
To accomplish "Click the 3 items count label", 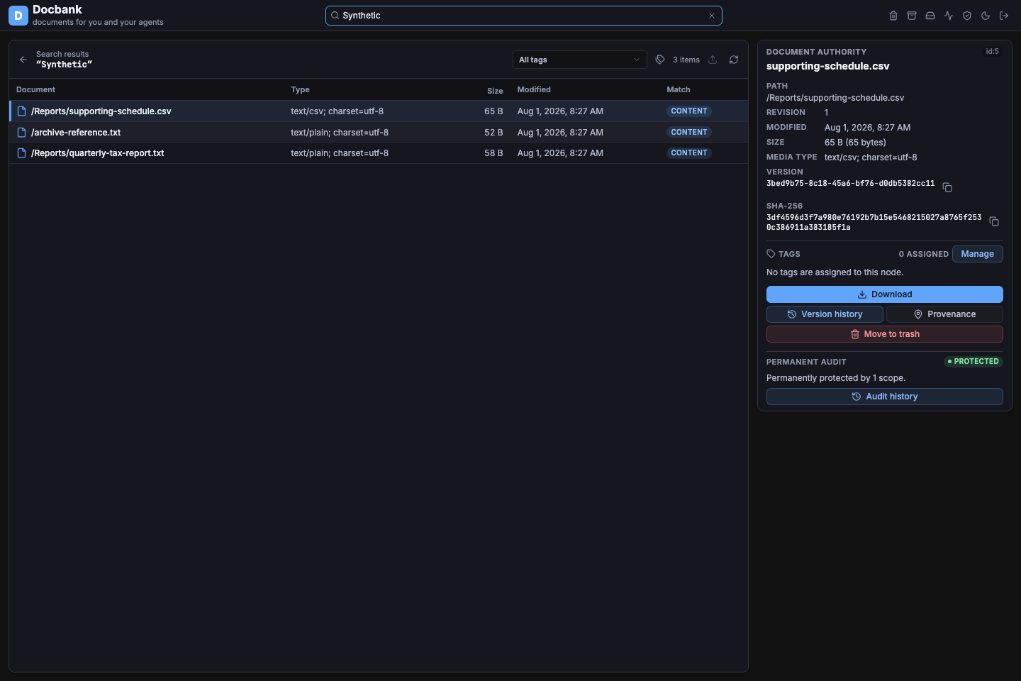I will click(686, 60).
